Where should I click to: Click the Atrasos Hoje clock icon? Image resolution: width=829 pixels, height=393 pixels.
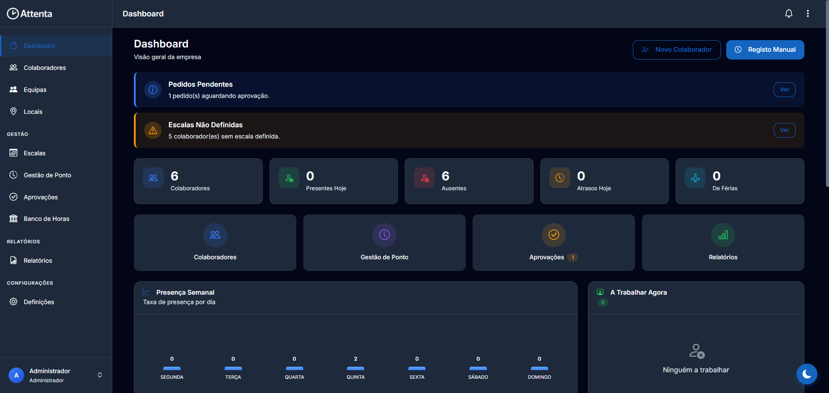560,178
